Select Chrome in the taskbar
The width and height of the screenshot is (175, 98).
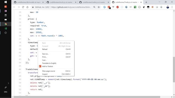click(5, 24)
